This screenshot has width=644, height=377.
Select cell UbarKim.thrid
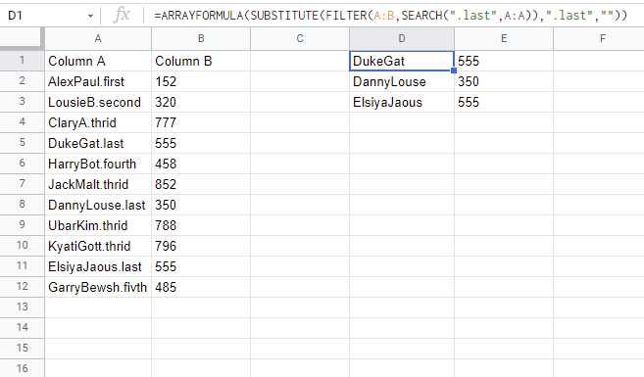tap(98, 225)
